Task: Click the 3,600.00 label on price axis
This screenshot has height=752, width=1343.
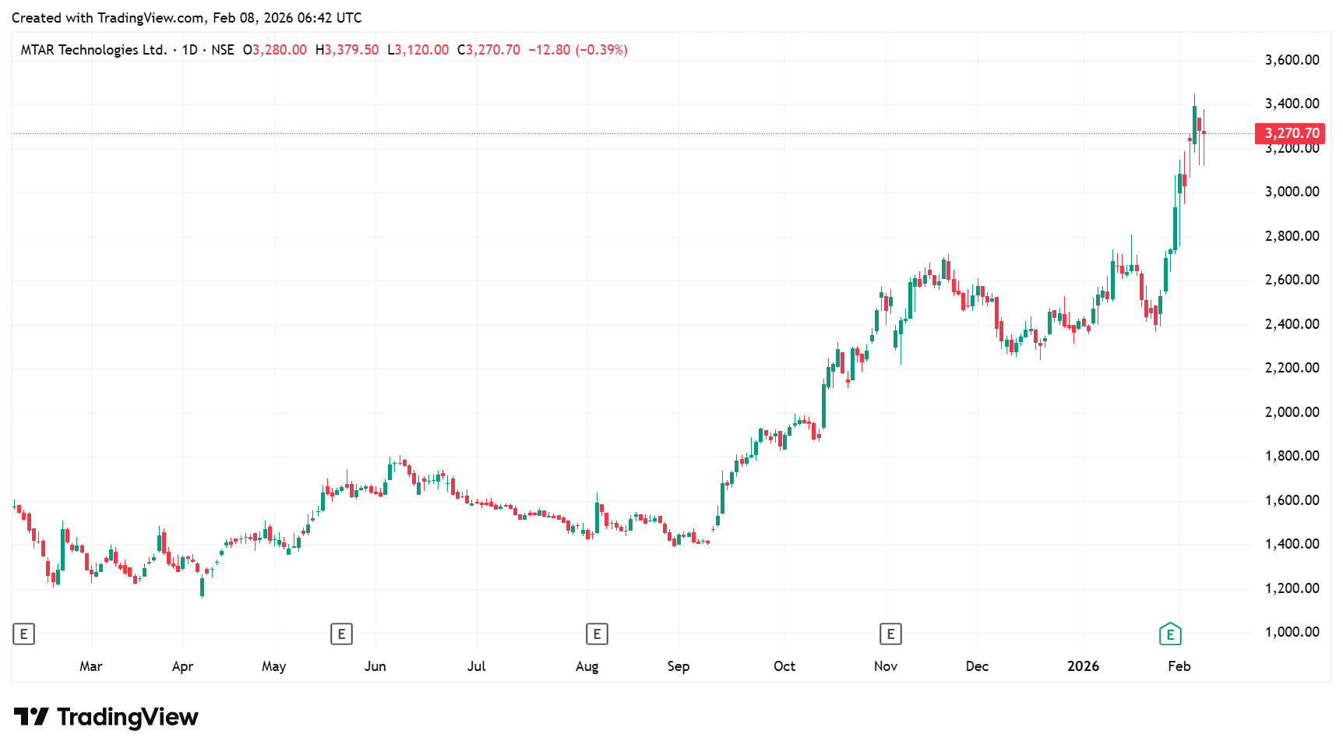Action: [x=1292, y=60]
